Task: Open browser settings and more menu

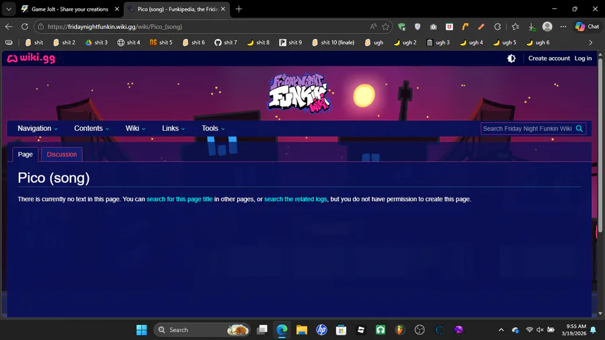Action: point(563,27)
